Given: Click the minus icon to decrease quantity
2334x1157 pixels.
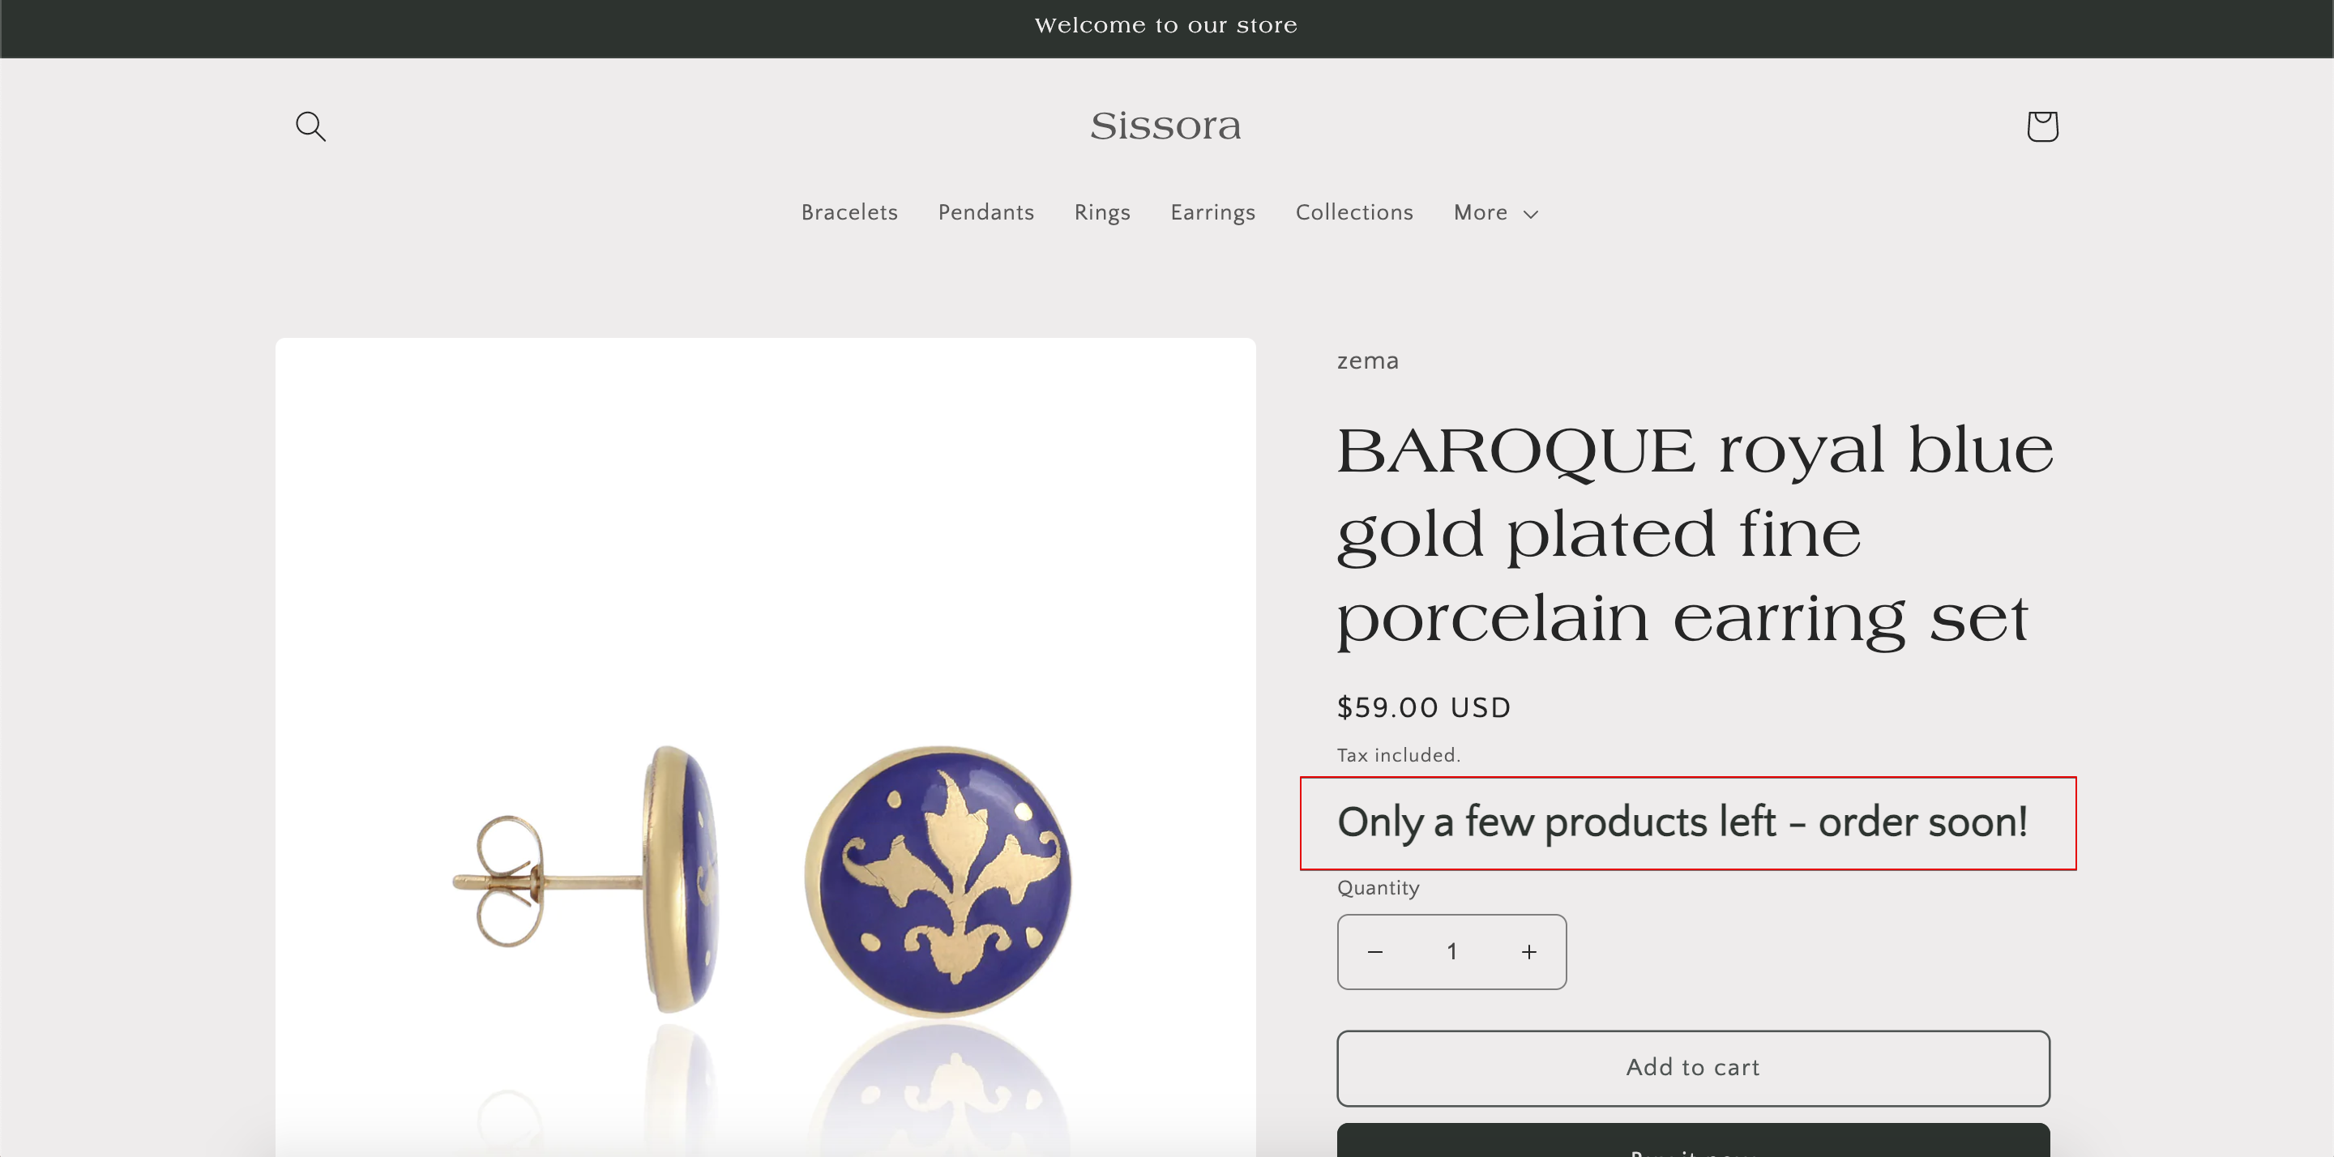Looking at the screenshot, I should point(1375,951).
